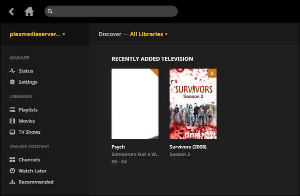Viewport: 300px width, 196px height.
Task: Open the Watch Later list
Action: pyautogui.click(x=32, y=171)
